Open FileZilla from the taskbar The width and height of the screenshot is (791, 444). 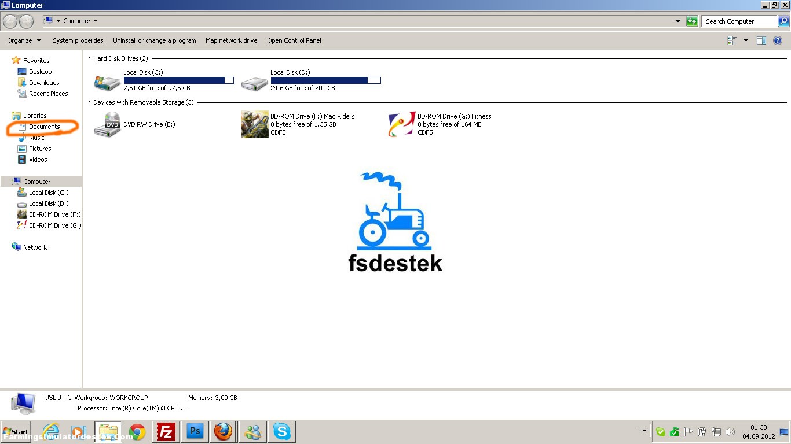[x=166, y=432]
